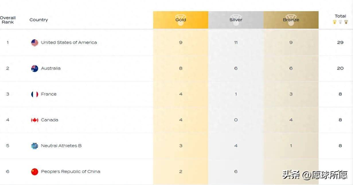Sort by the Total column header
This screenshot has width=353, height=185.
click(340, 16)
